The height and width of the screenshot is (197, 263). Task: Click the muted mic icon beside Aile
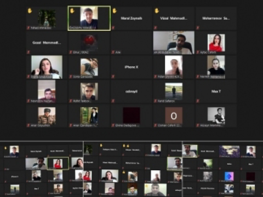tap(113, 52)
